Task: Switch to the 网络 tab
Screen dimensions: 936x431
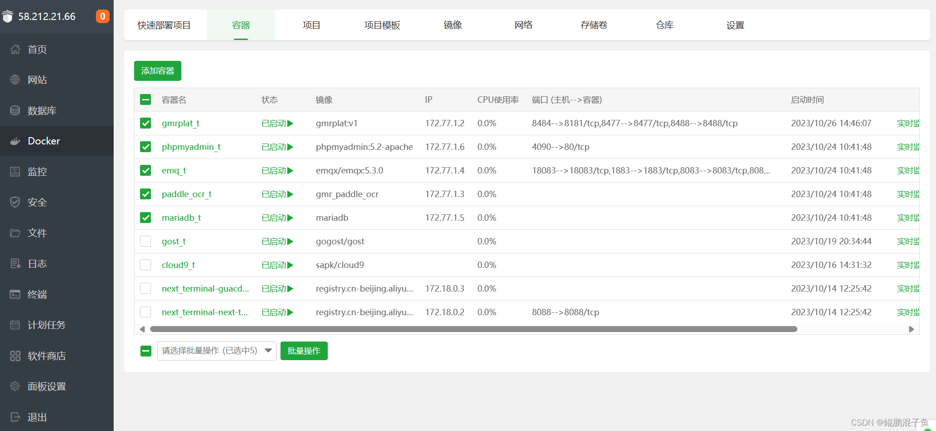Action: (x=523, y=25)
